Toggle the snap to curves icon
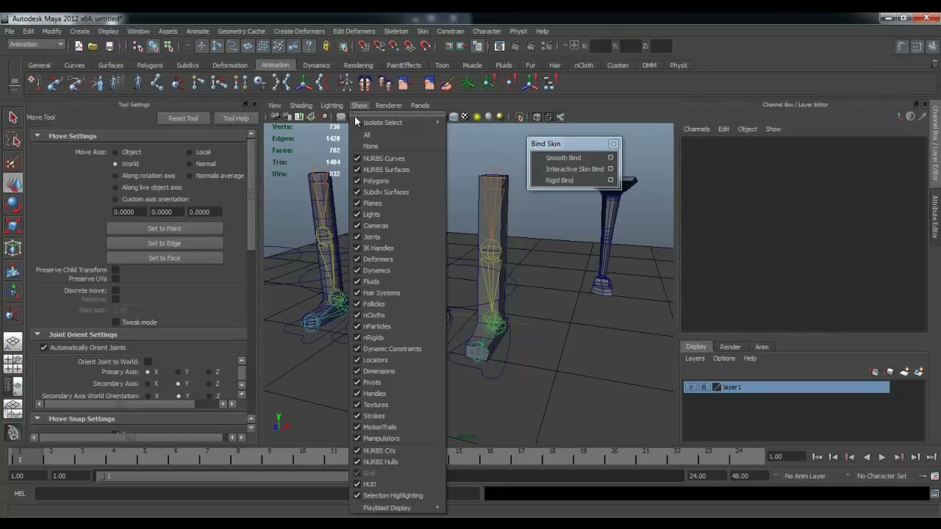The height and width of the screenshot is (529, 941). pyautogui.click(x=379, y=46)
